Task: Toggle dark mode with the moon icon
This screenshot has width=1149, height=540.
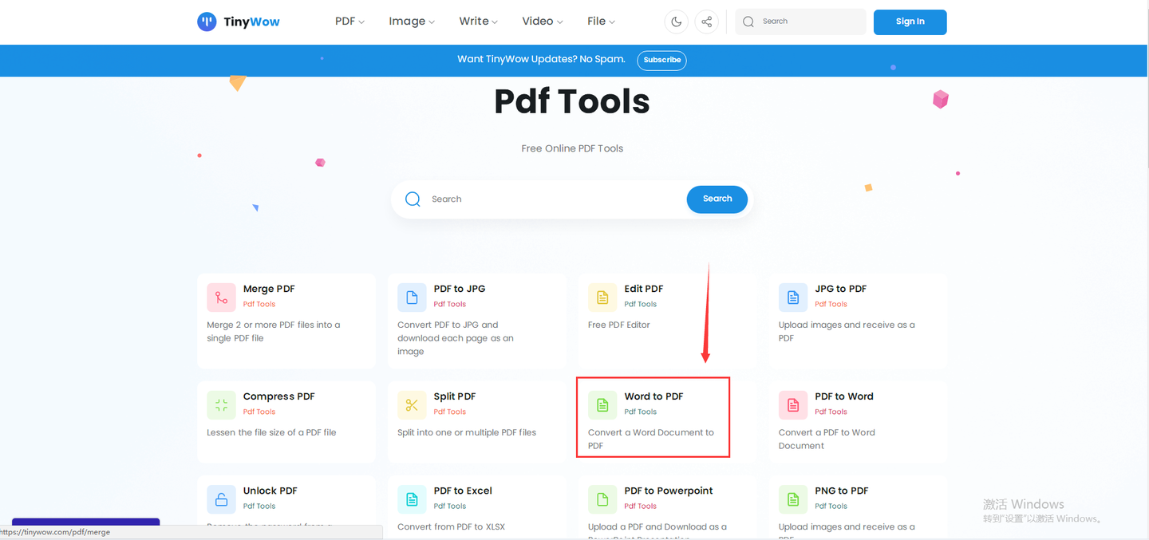Action: coord(677,22)
